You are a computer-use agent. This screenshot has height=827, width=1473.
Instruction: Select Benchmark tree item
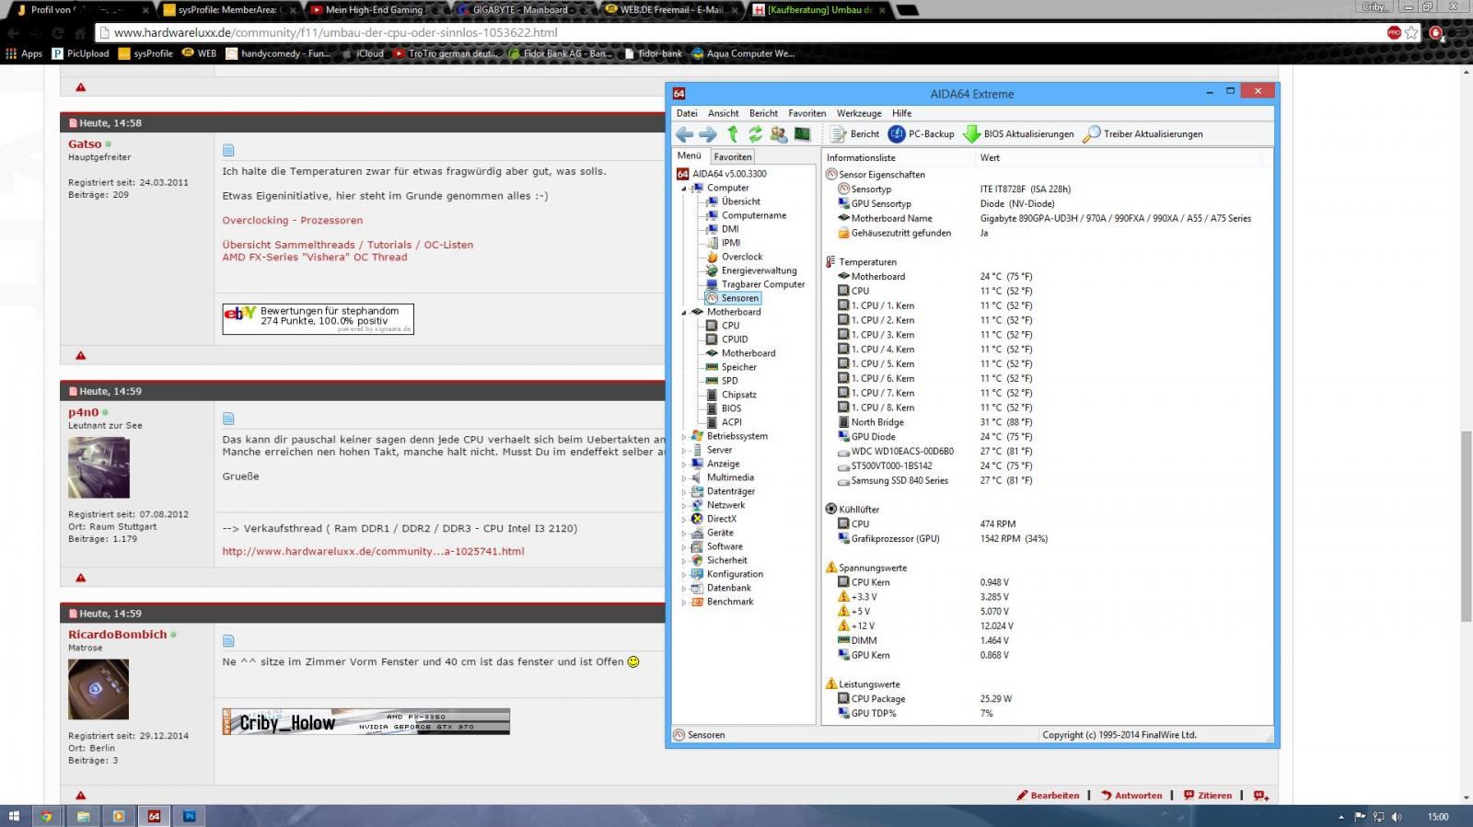[730, 602]
